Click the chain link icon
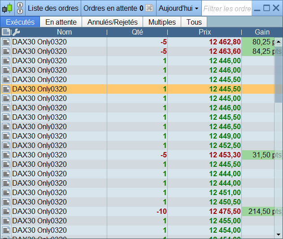 20,8
